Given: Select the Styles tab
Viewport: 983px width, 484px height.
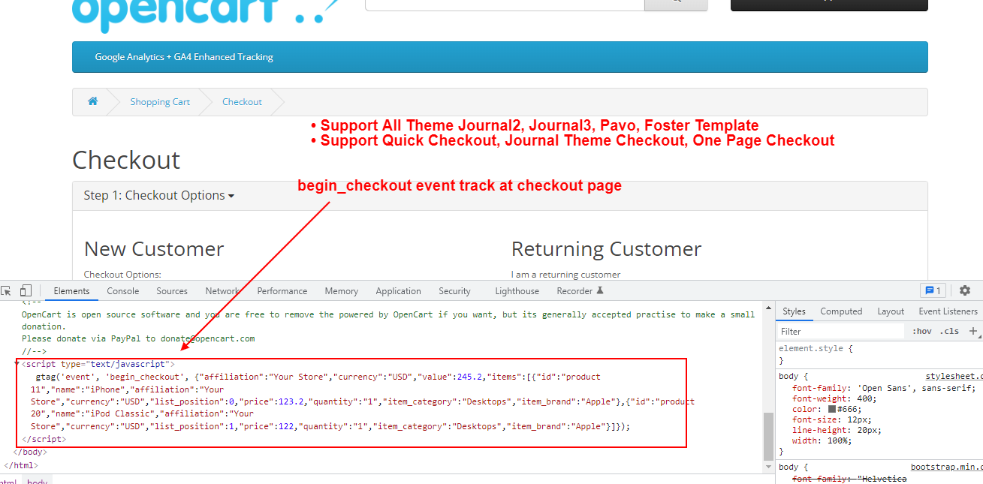Looking at the screenshot, I should pyautogui.click(x=794, y=311).
